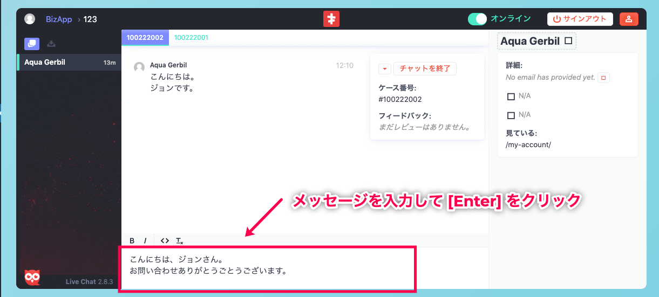Clear text formatting in the editor
Image resolution: width=659 pixels, height=297 pixels.
click(x=180, y=240)
